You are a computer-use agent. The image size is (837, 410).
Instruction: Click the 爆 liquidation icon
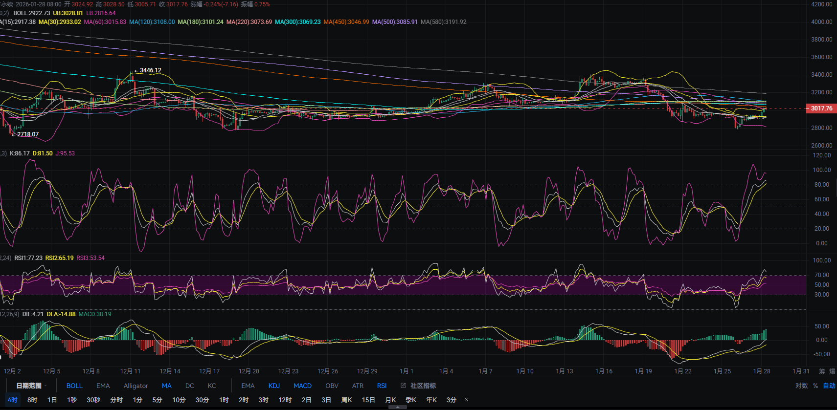tap(832, 371)
